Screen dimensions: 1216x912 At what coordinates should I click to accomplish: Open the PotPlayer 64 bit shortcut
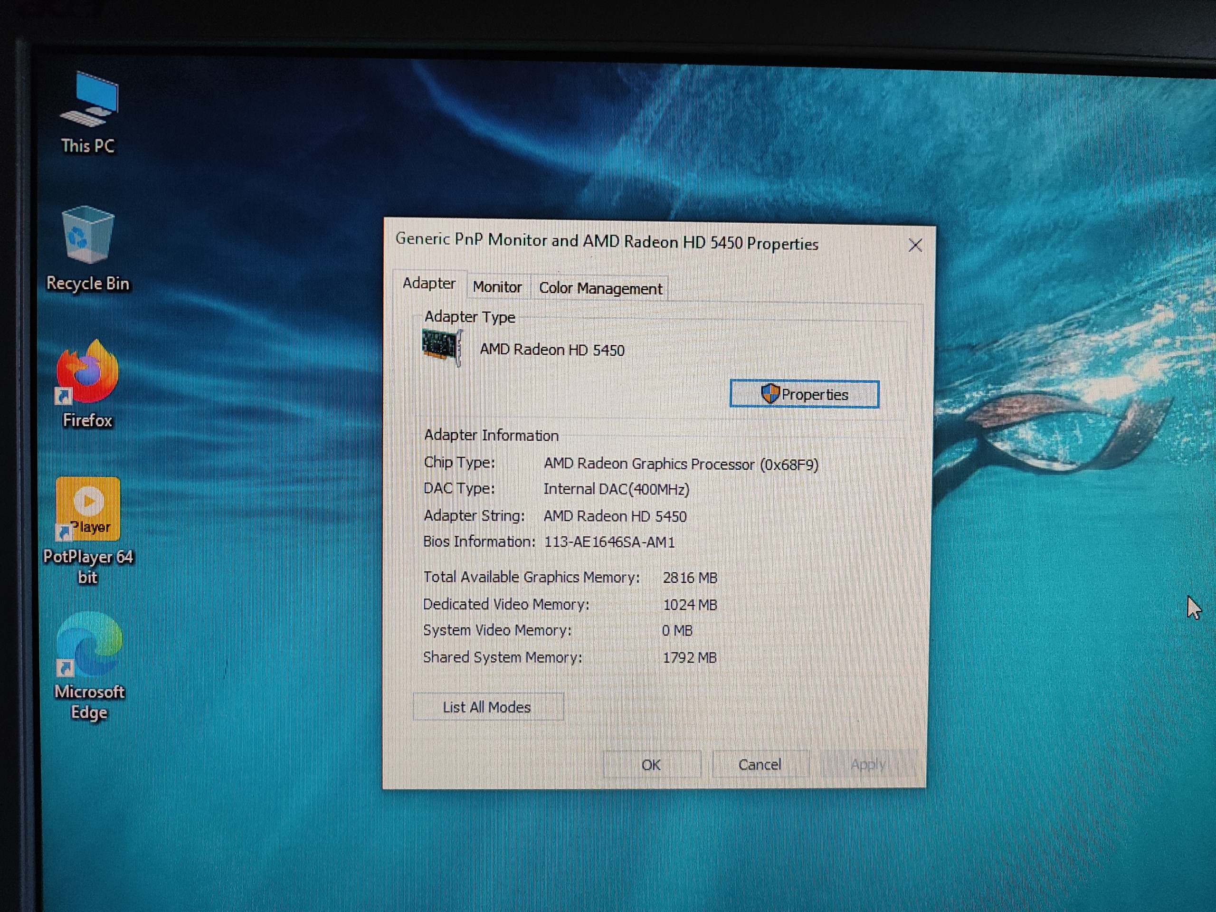click(88, 509)
